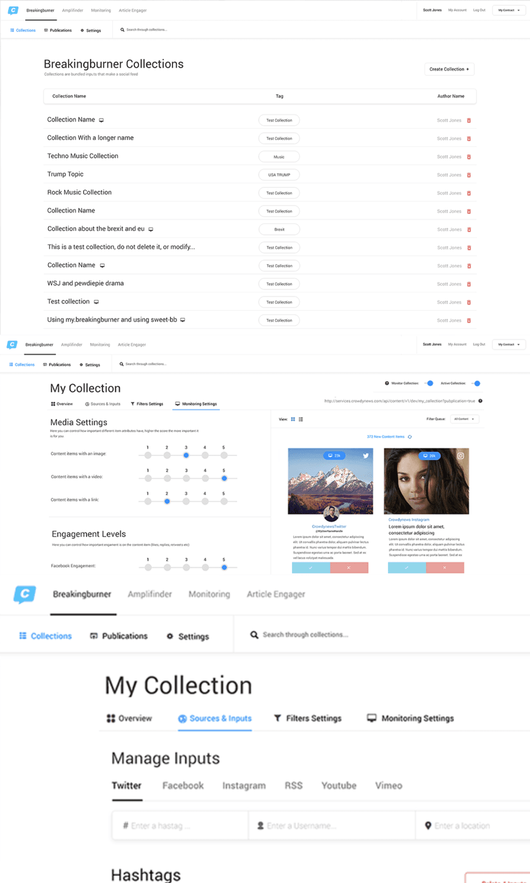This screenshot has height=883, width=530.
Task: Toggle the Active Collection switch
Action: point(476,383)
